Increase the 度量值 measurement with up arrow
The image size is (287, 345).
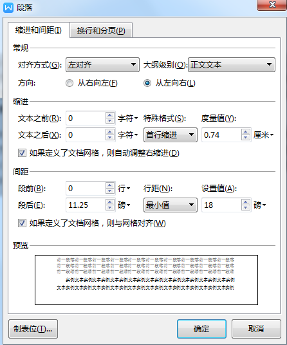[x=245, y=132]
